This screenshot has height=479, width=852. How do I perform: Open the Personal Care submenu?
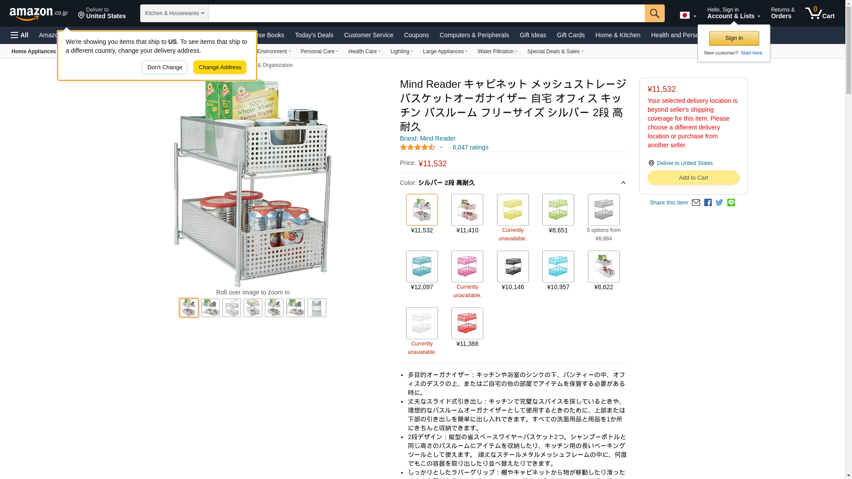[319, 51]
